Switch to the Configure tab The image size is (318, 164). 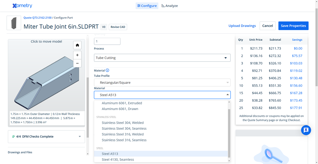pyautogui.click(x=147, y=6)
